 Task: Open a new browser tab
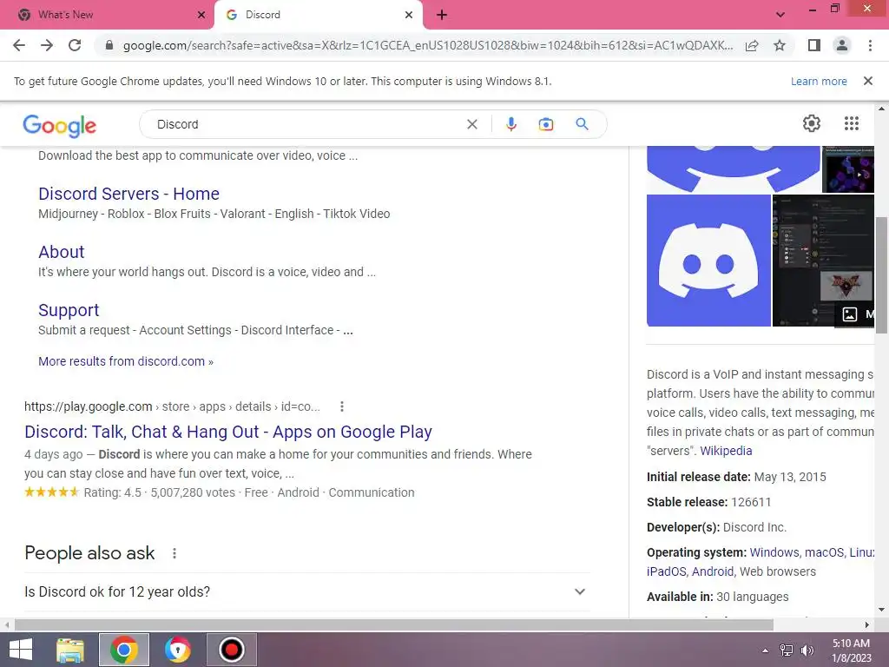point(442,15)
